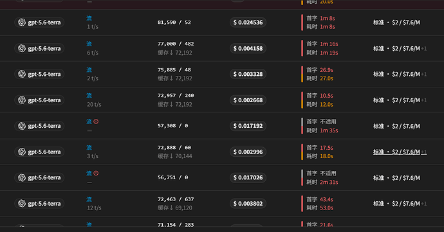444x232 pixels.
Task: Click the 流 stream tag above 20 t/s
Action: [89, 96]
